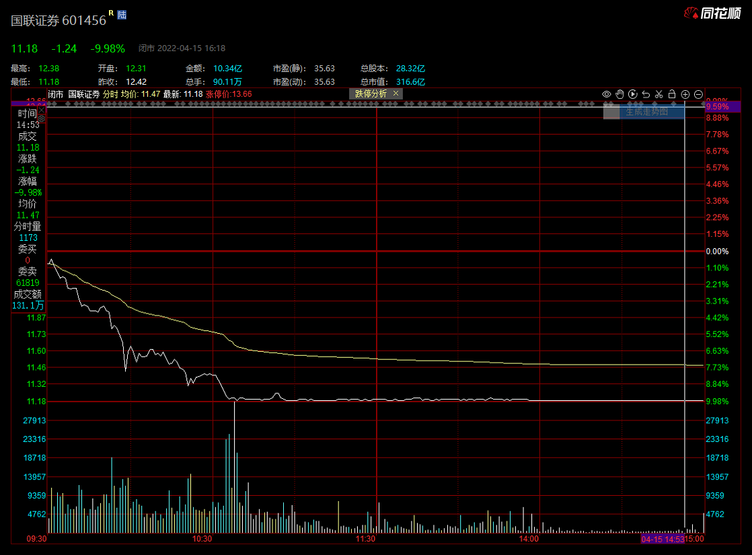
Task: Select the hand pan tool
Action: 619,94
